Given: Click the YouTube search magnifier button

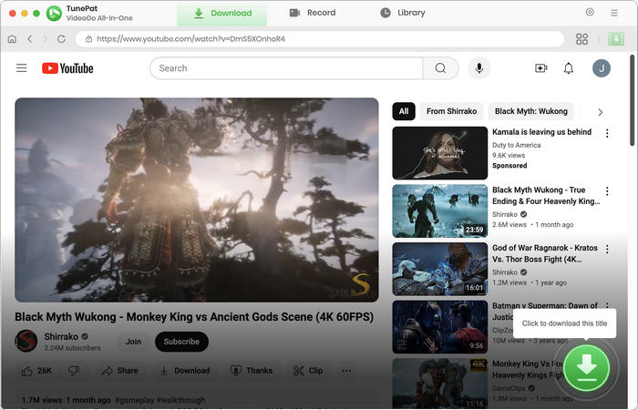Looking at the screenshot, I should 440,68.
